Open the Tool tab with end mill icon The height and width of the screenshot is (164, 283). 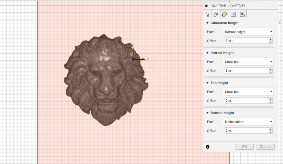(x=207, y=14)
